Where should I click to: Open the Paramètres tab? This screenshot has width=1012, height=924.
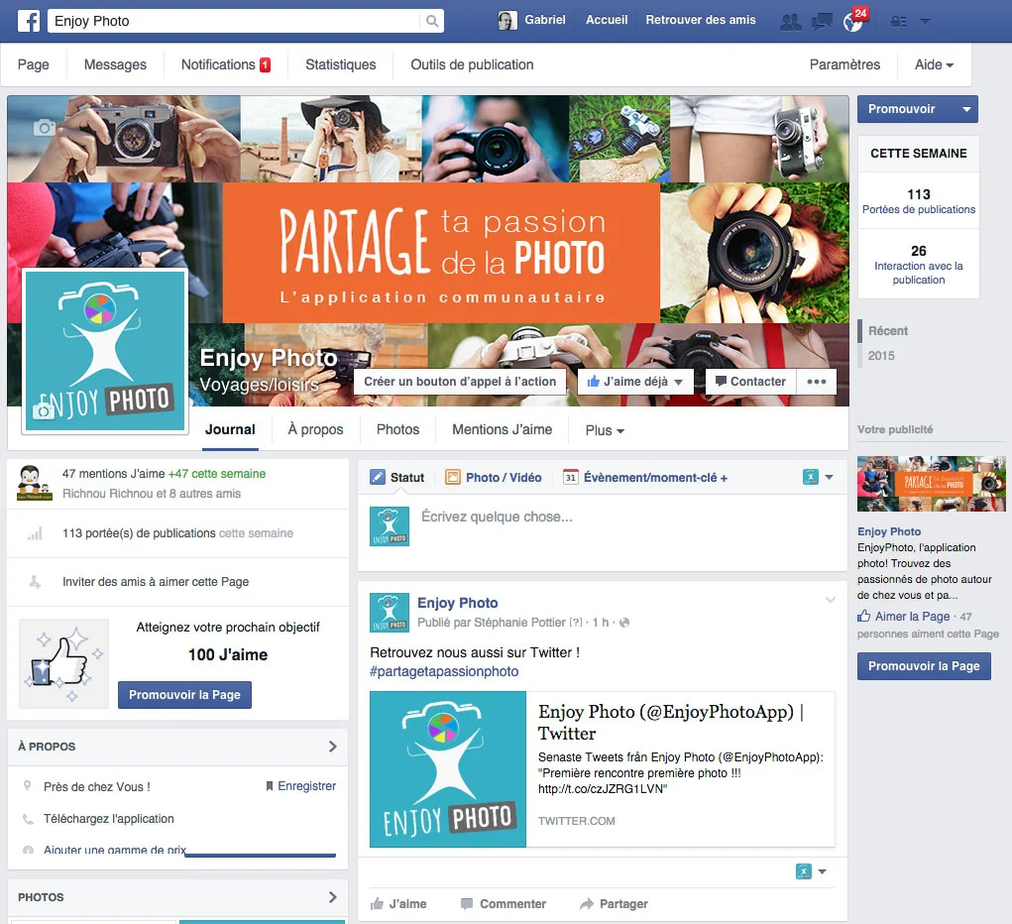(x=844, y=64)
